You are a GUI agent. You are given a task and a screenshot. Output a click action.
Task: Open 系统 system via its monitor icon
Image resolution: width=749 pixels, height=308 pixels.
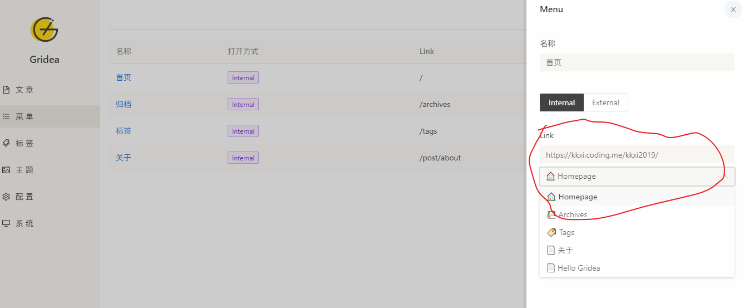(6, 223)
